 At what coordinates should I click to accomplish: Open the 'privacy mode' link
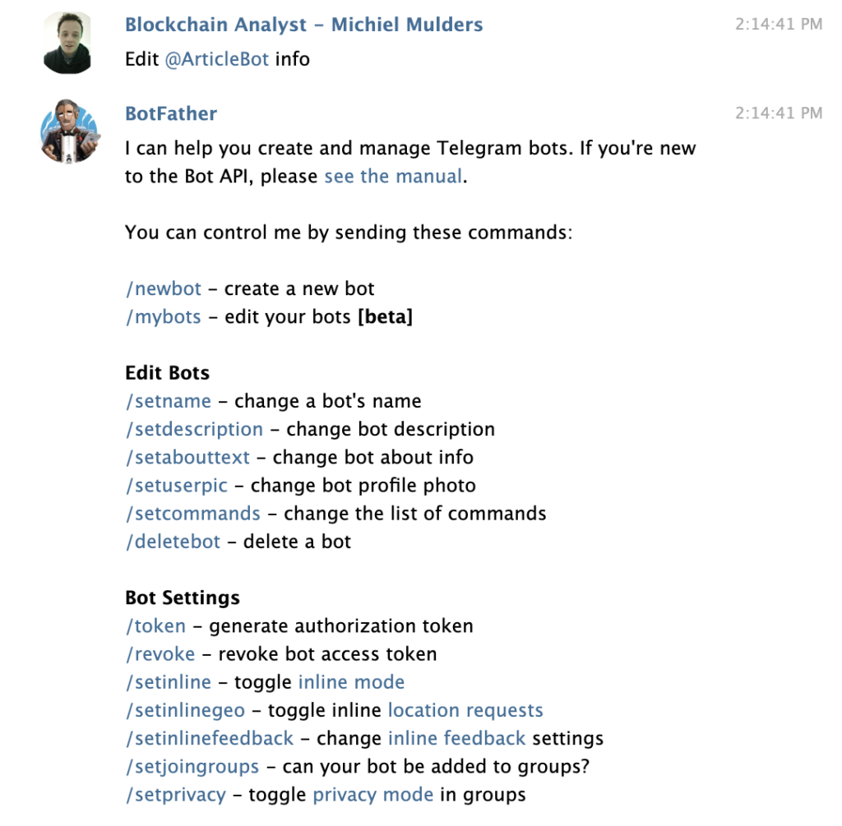(x=372, y=795)
